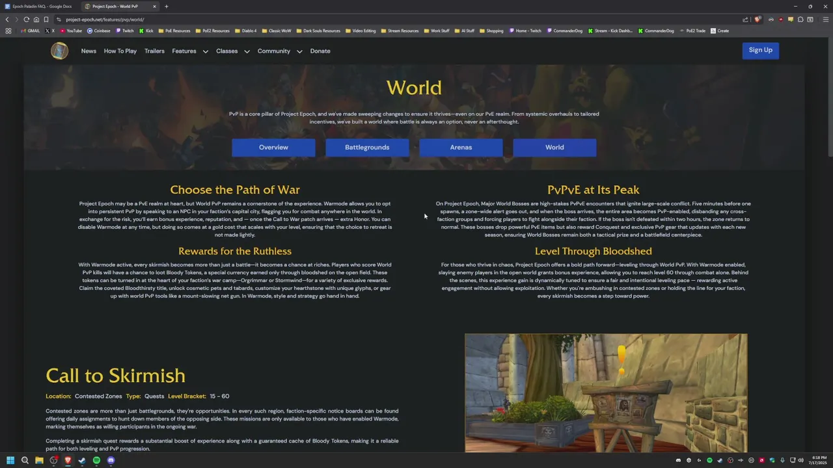833x468 pixels.
Task: Open the Twitch bookmark
Action: pyautogui.click(x=124, y=31)
